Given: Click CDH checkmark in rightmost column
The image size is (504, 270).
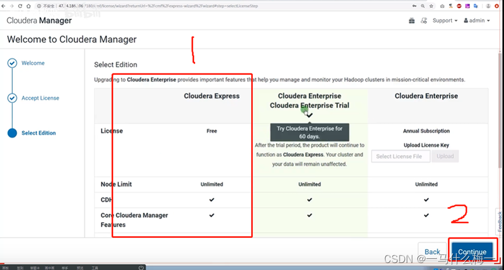Looking at the screenshot, I should pyautogui.click(x=426, y=200).
